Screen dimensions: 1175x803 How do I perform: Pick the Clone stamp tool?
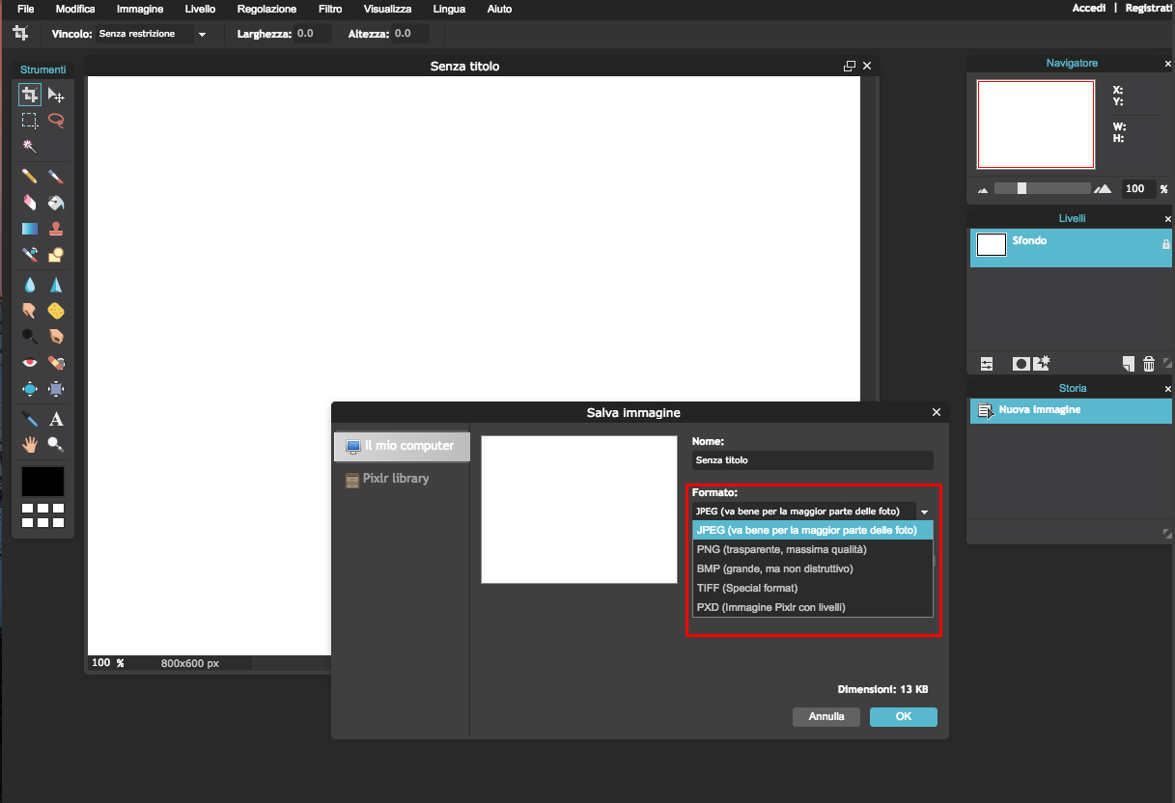coord(56,229)
